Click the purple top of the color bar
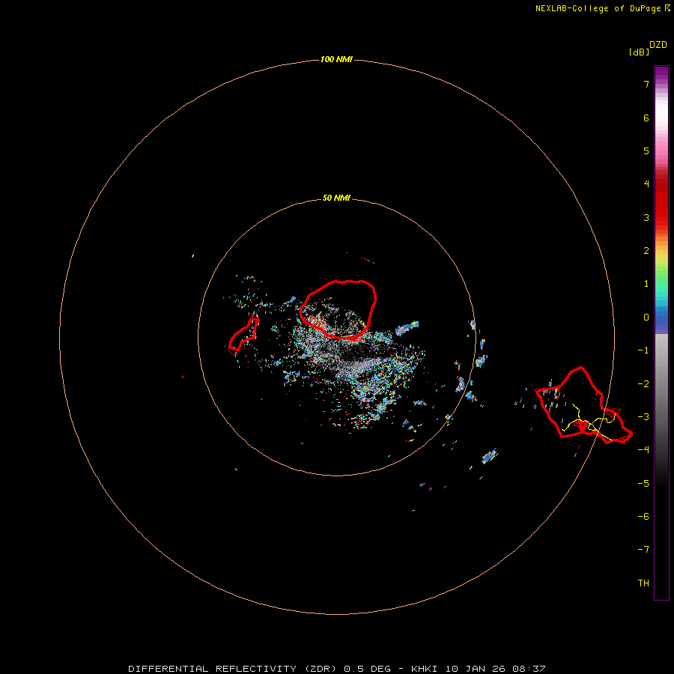674x674 pixels. click(661, 73)
